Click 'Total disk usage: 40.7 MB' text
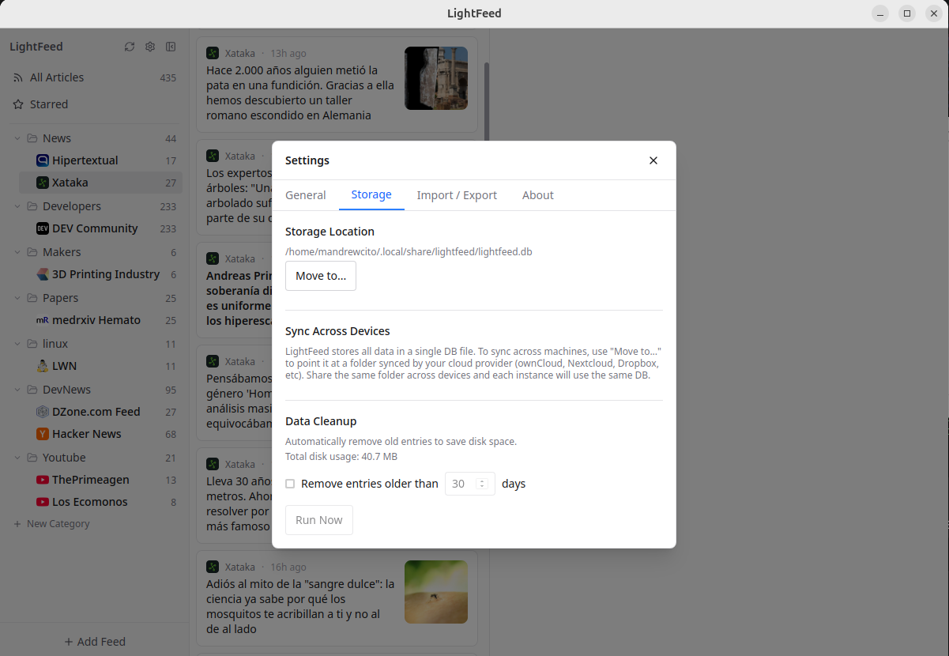949x656 pixels. [341, 457]
